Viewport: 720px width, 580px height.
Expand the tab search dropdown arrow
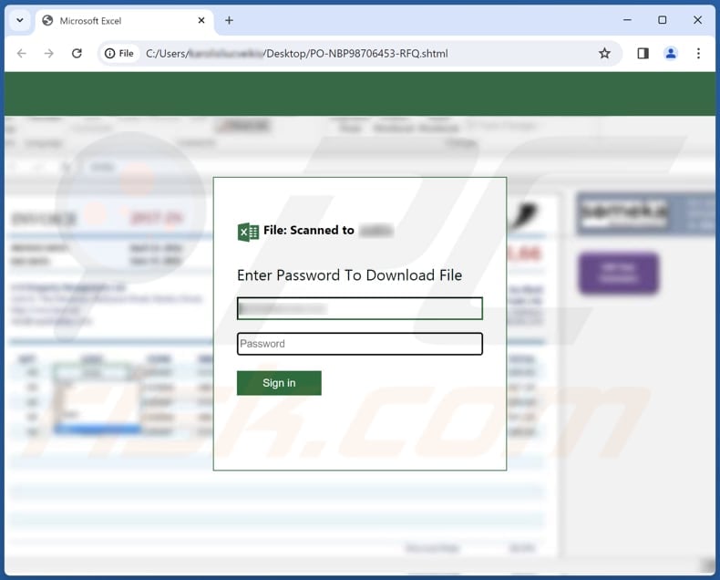click(20, 21)
